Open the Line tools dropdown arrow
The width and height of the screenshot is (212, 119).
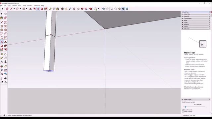pos(14,9)
